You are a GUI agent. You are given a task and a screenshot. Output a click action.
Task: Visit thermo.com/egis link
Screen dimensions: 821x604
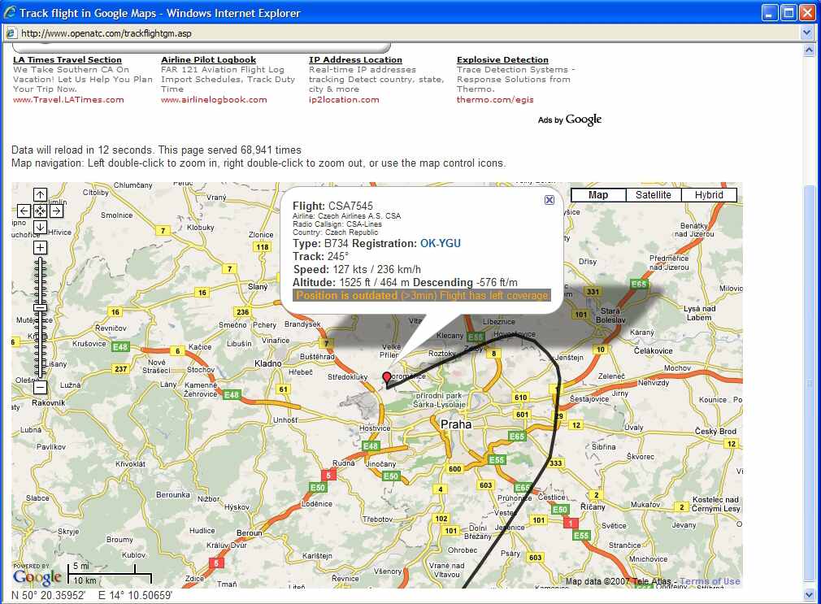495,99
